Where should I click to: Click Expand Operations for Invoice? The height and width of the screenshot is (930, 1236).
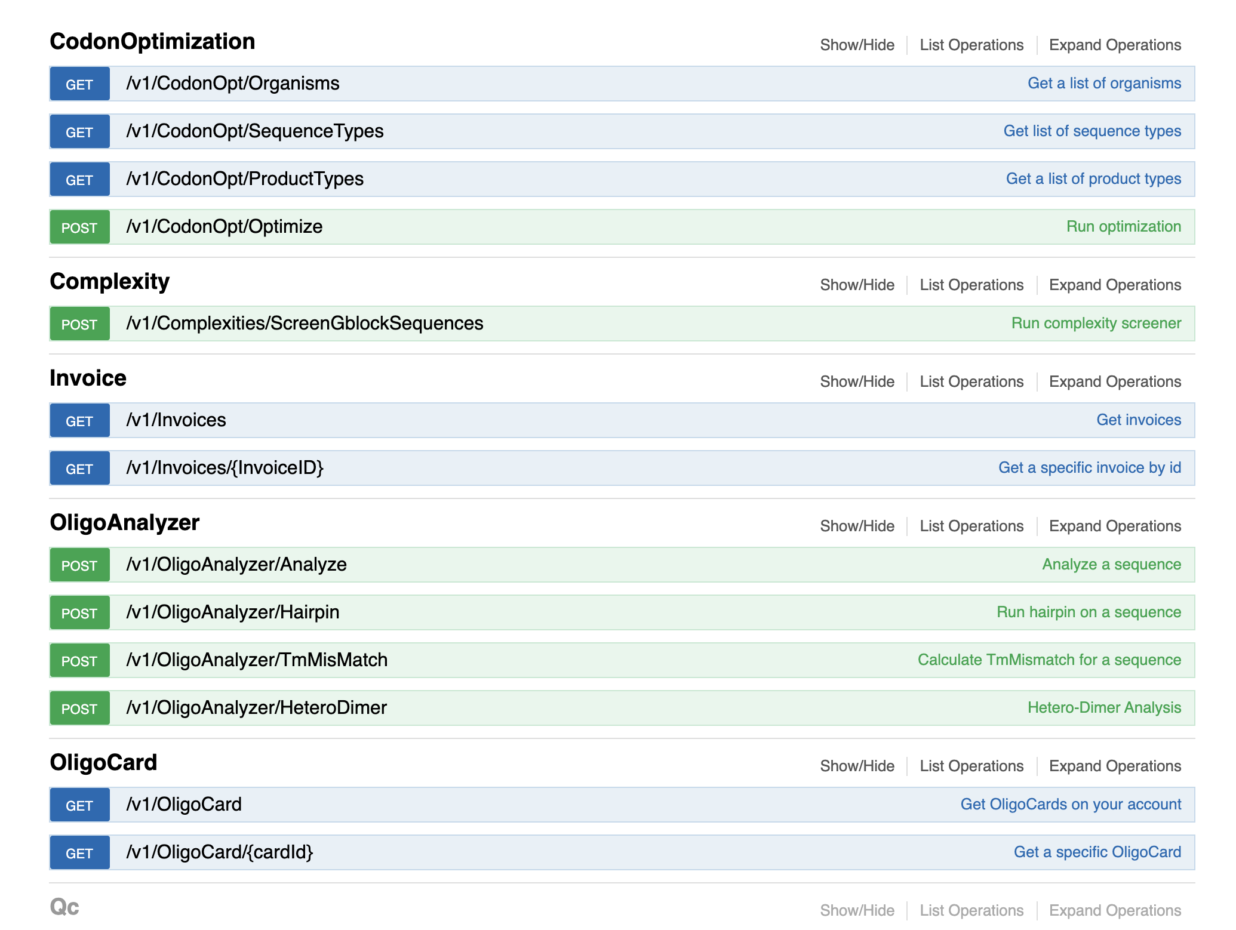[x=1115, y=381]
